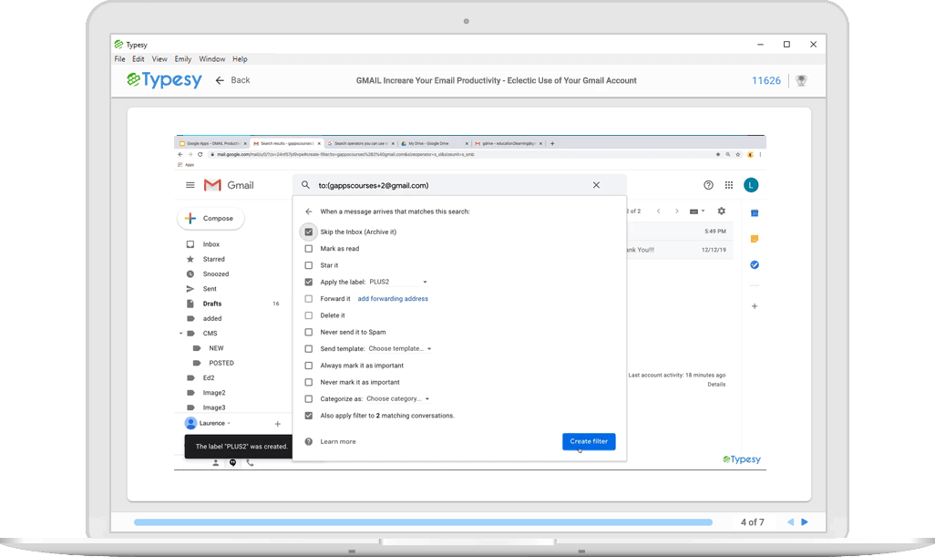Advance to the next slide with the right arrow
Screen dimensions: 935x557
pos(805,522)
